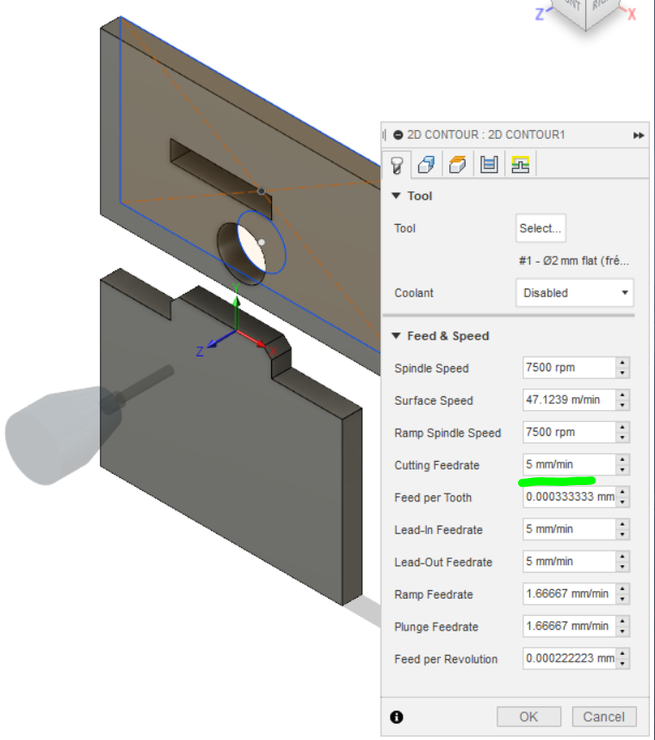Click the Plunge Feedrate stepper arrows
This screenshot has height=740, width=655.
(x=622, y=626)
